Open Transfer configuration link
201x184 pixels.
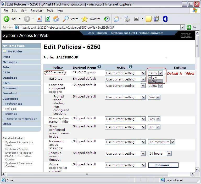click(21, 119)
